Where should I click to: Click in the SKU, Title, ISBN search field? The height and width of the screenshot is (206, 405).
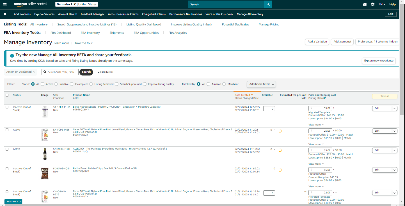(60, 72)
